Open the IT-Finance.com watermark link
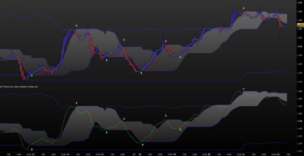The image size is (304, 156). tap(7, 87)
